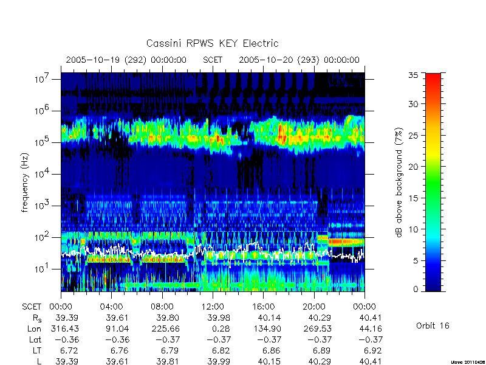Click the Lon value '225.66'
486x365 pixels.
[166, 328]
